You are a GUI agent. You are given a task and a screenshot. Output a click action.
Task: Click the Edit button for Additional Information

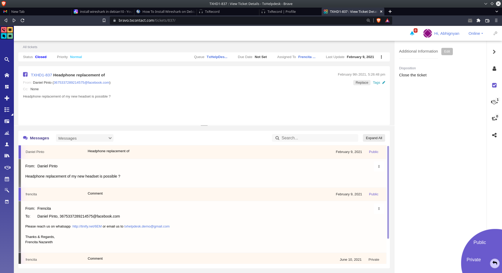pos(447,52)
